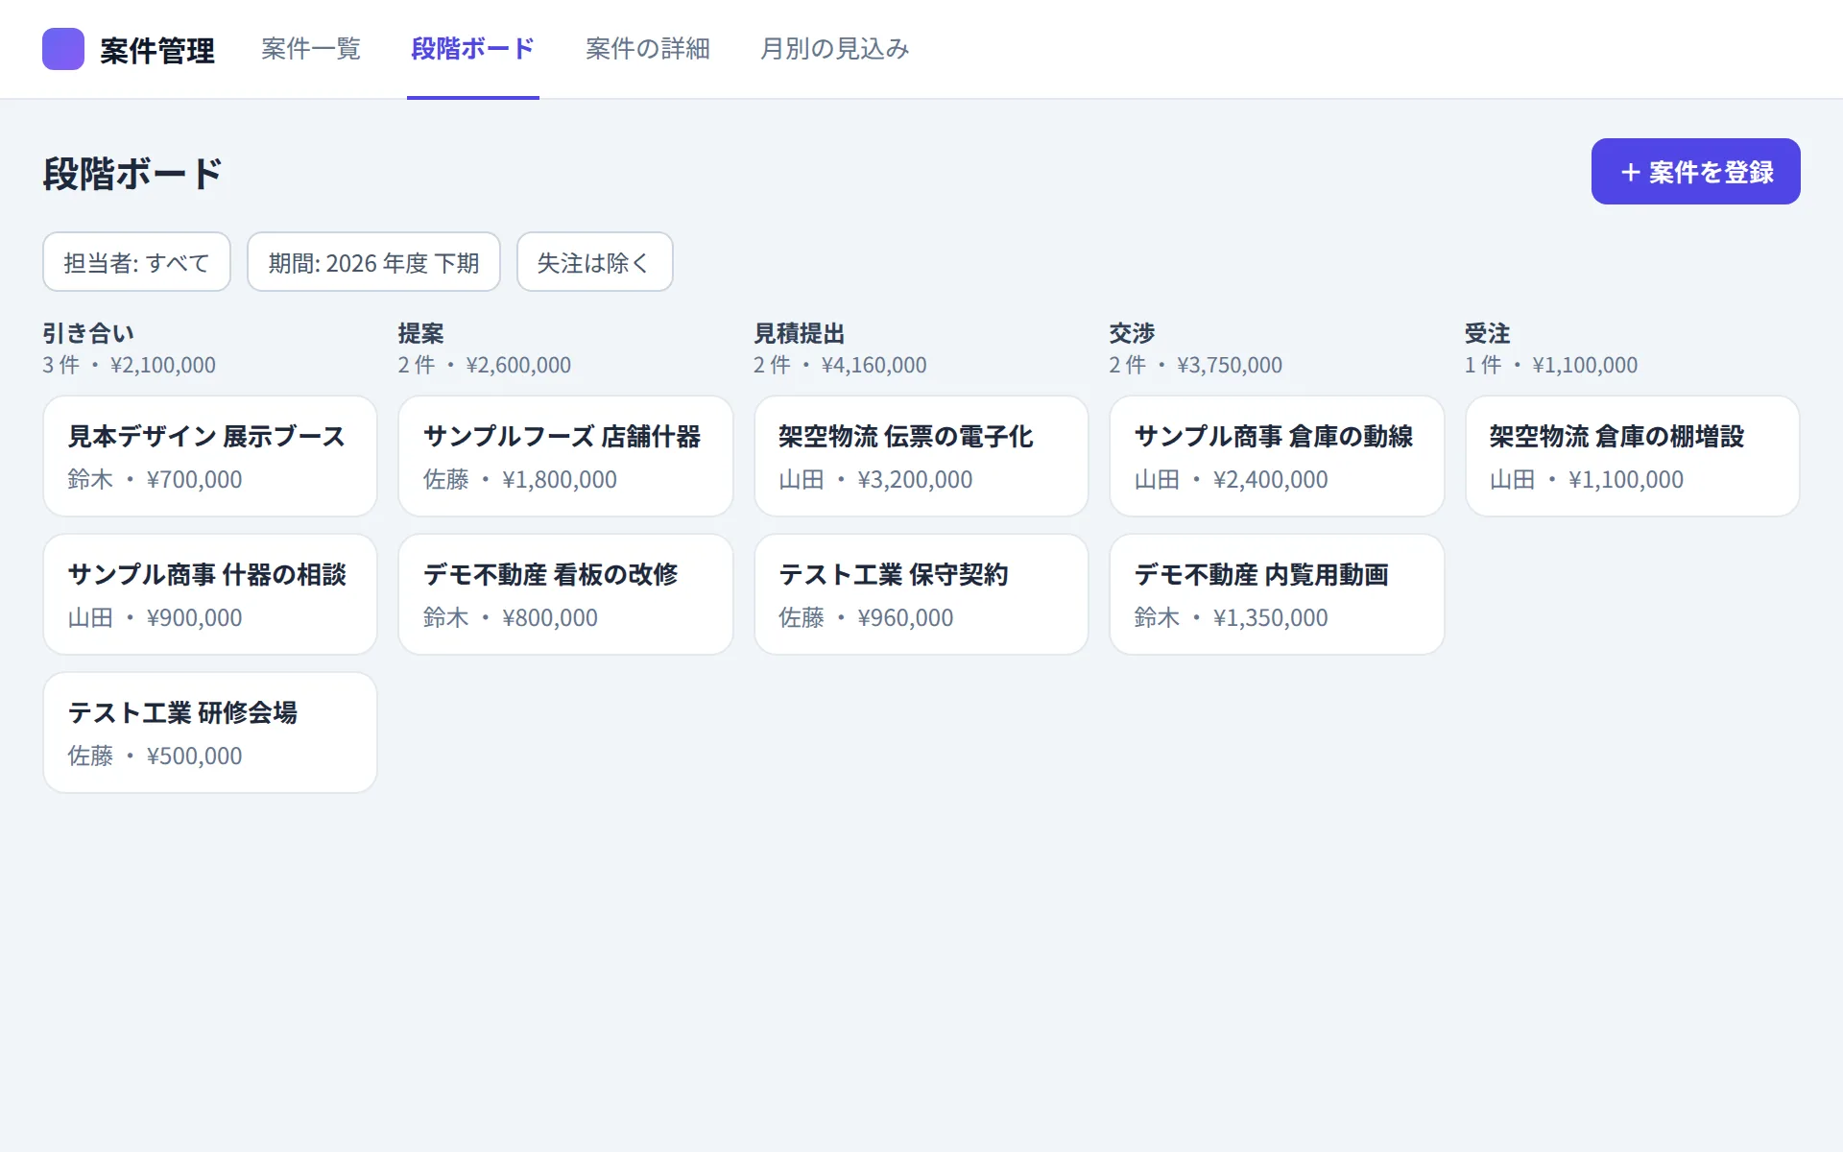
Task: Click the 1 件 ・ ¥1,100,000 column summary
Action: pos(1551,365)
